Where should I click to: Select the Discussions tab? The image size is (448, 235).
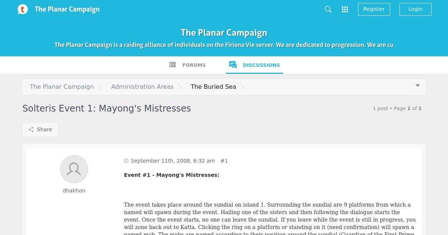(254, 65)
